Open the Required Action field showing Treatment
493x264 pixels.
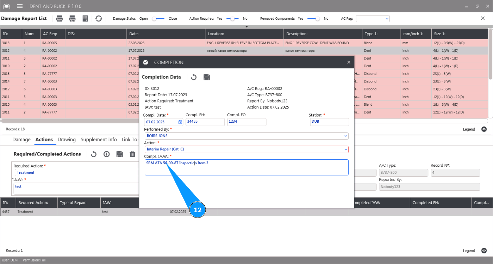77,173
